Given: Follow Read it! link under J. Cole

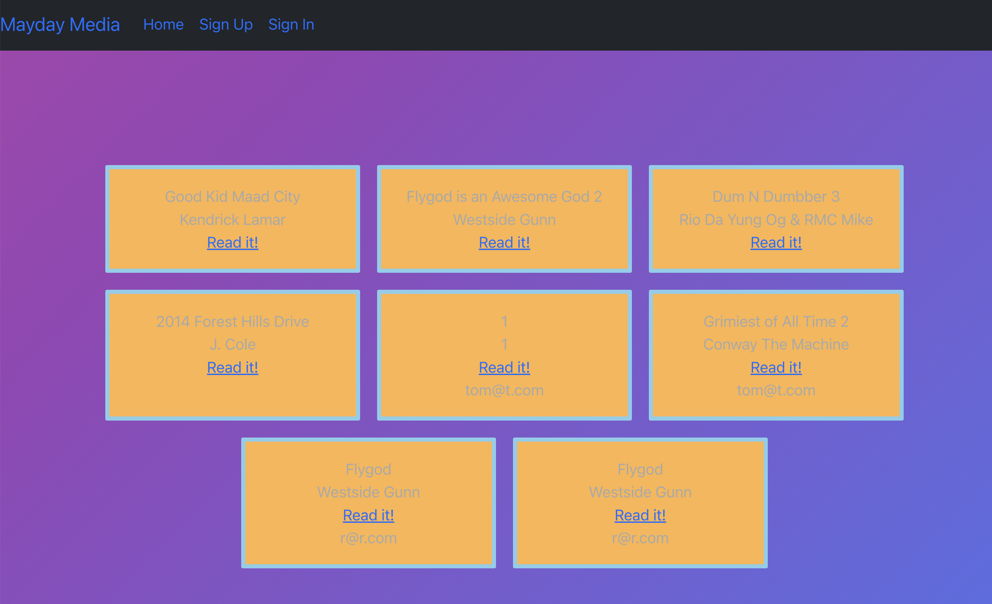Looking at the screenshot, I should pos(232,367).
